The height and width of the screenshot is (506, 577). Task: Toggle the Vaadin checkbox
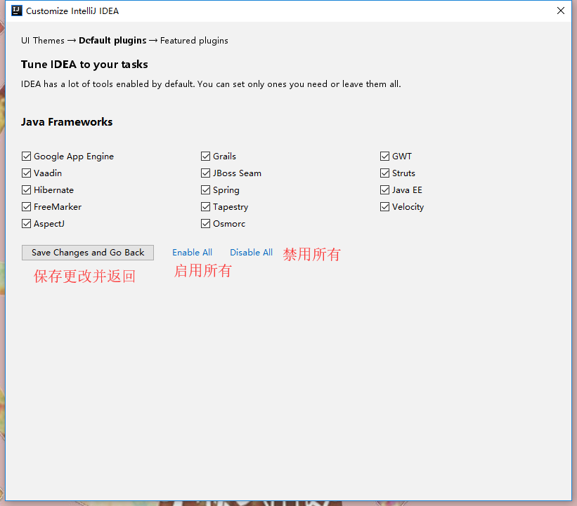[x=26, y=173]
